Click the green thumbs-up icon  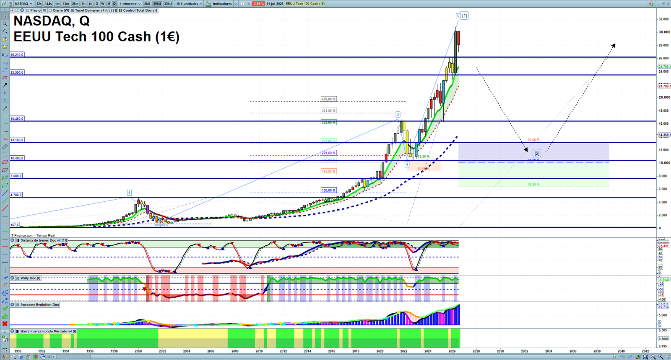(5, 316)
